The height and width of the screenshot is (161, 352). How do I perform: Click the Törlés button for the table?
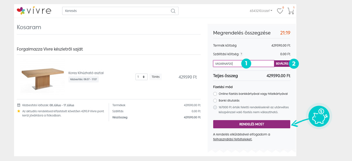point(156,77)
